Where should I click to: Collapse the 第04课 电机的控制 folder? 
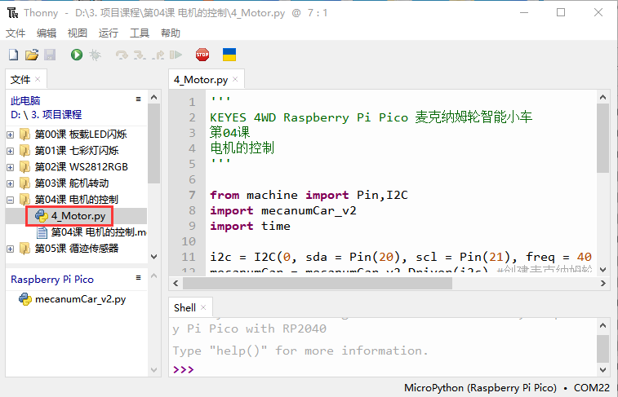pos(11,201)
